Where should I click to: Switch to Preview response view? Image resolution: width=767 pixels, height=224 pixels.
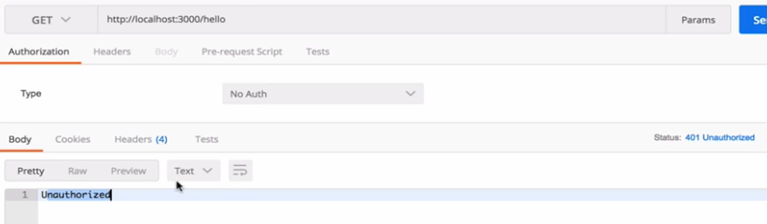pos(128,171)
